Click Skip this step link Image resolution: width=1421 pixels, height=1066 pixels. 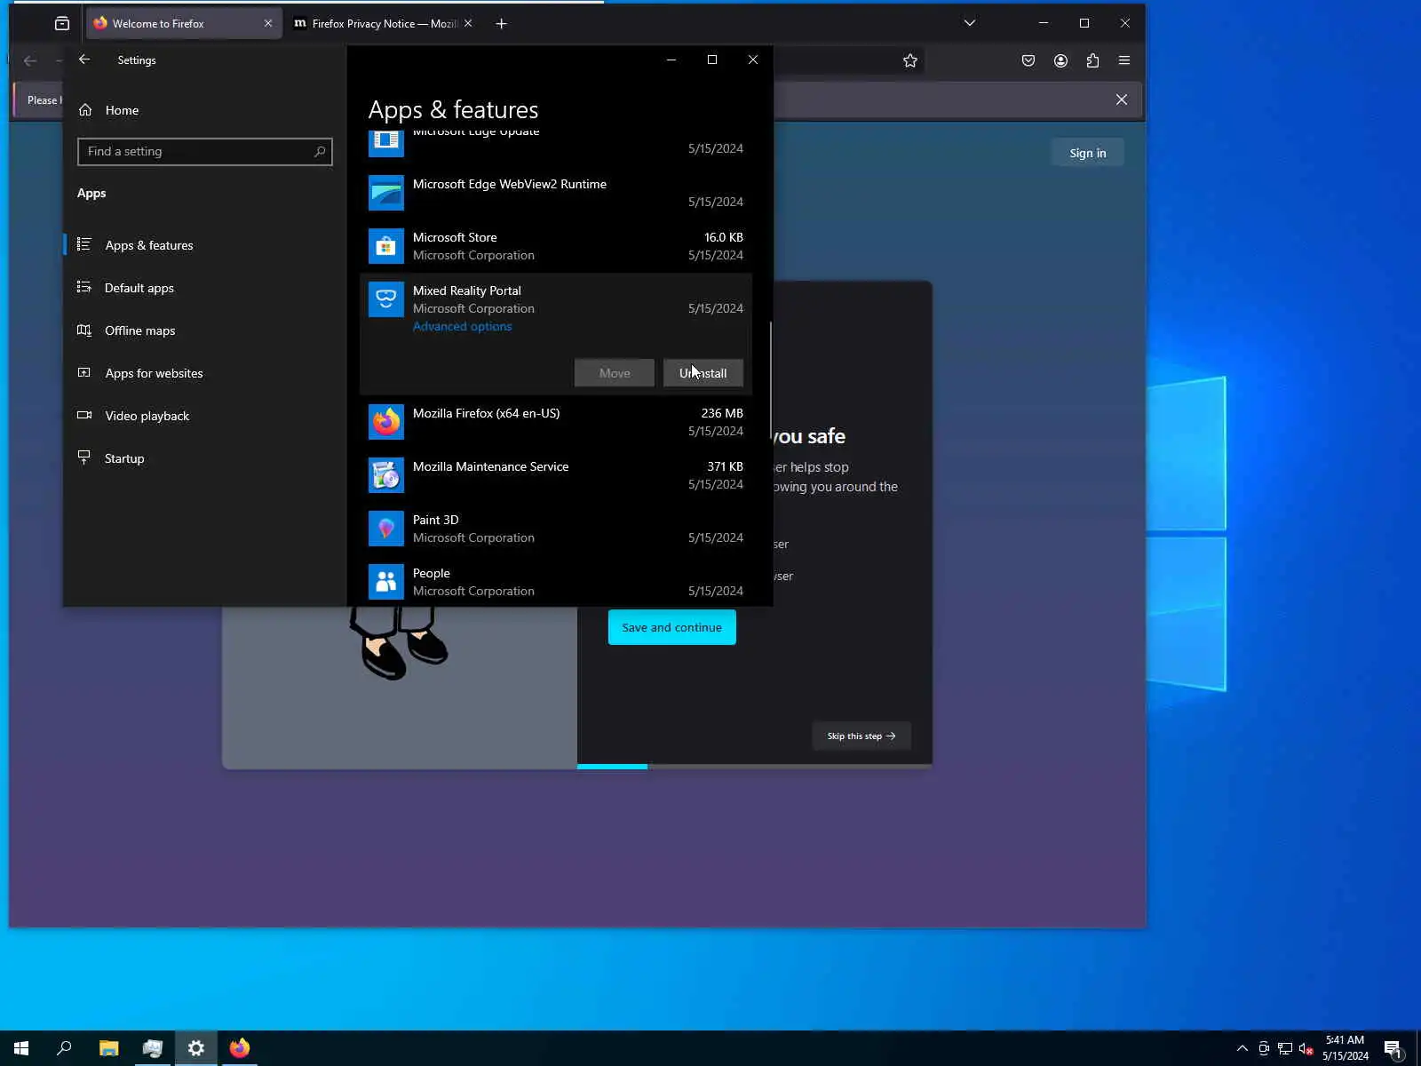[861, 736]
